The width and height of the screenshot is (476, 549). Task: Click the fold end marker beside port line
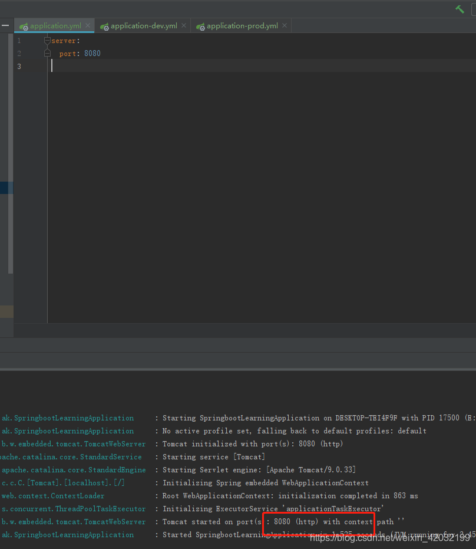47,53
